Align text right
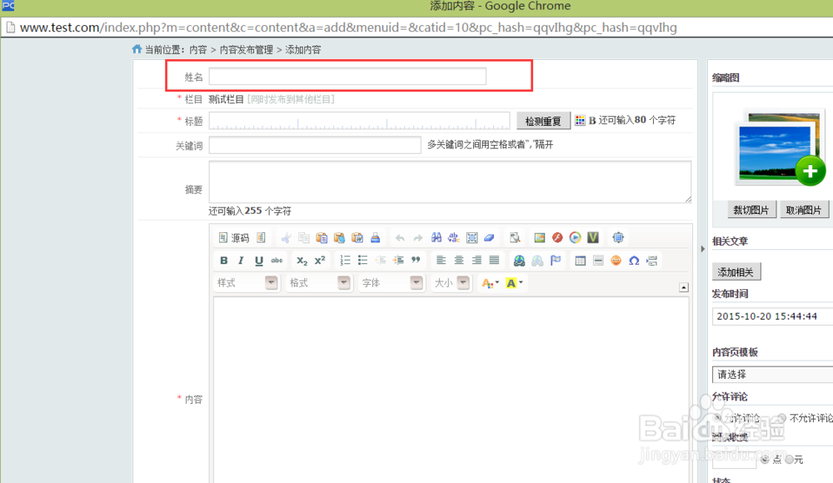Screen dimensions: 833x483 pos(476,261)
